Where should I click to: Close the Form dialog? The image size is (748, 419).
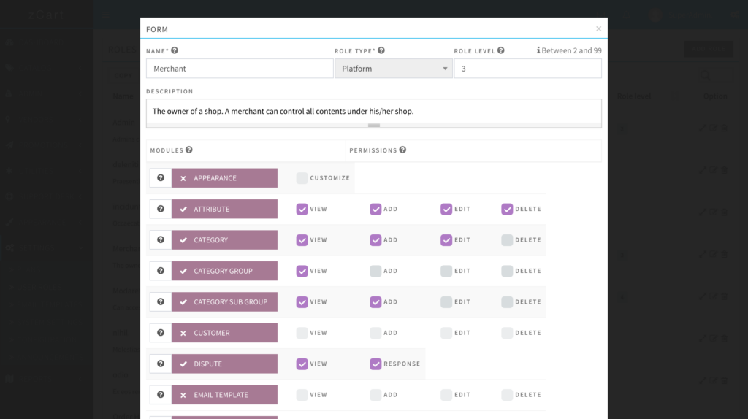coord(598,29)
